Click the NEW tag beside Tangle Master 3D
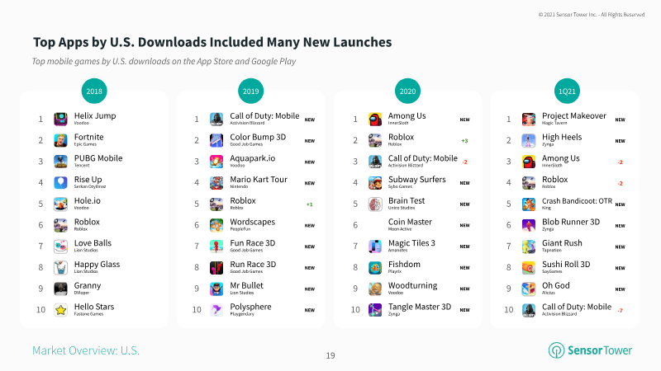This screenshot has width=661, height=371. point(465,310)
